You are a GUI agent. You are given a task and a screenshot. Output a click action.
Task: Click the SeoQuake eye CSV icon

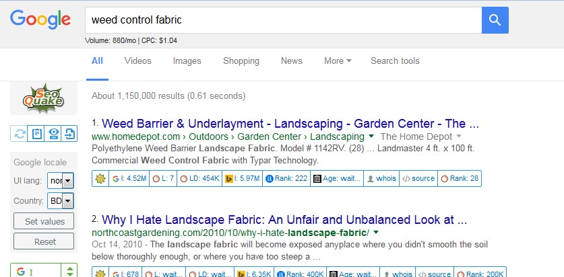pos(53,134)
